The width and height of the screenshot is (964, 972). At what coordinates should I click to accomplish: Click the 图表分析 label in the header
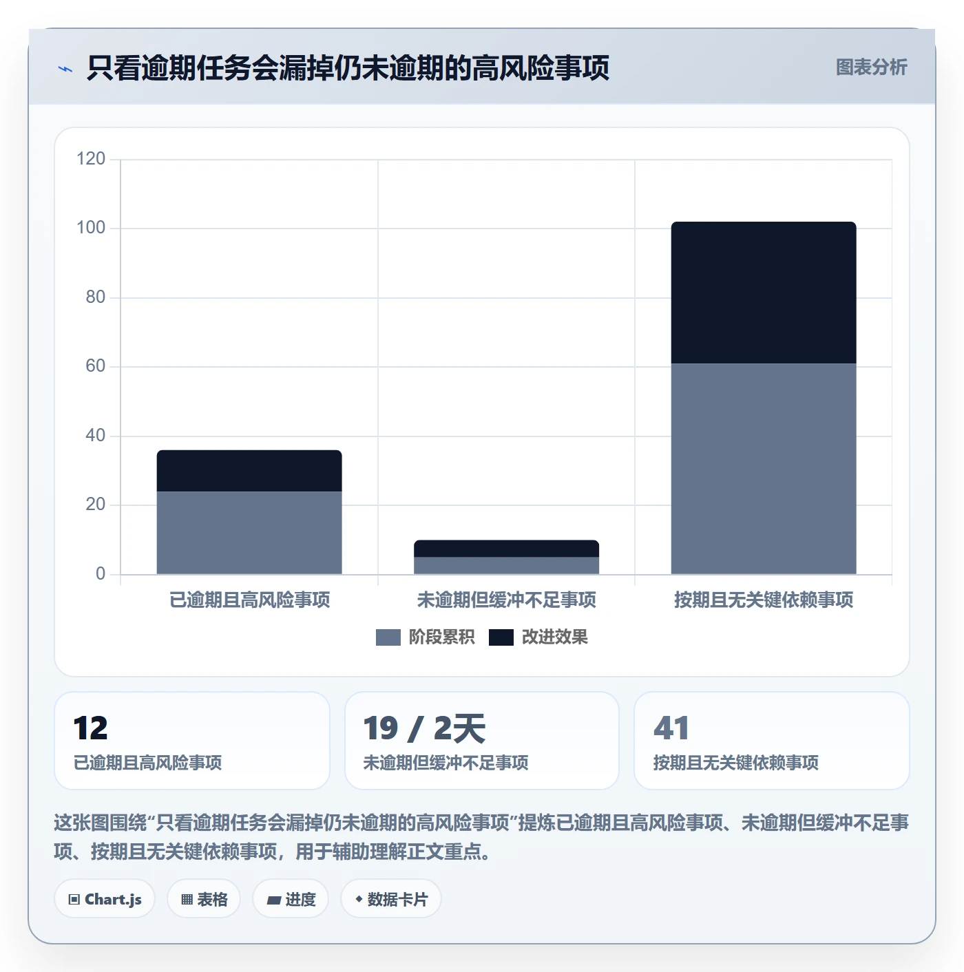pos(871,67)
